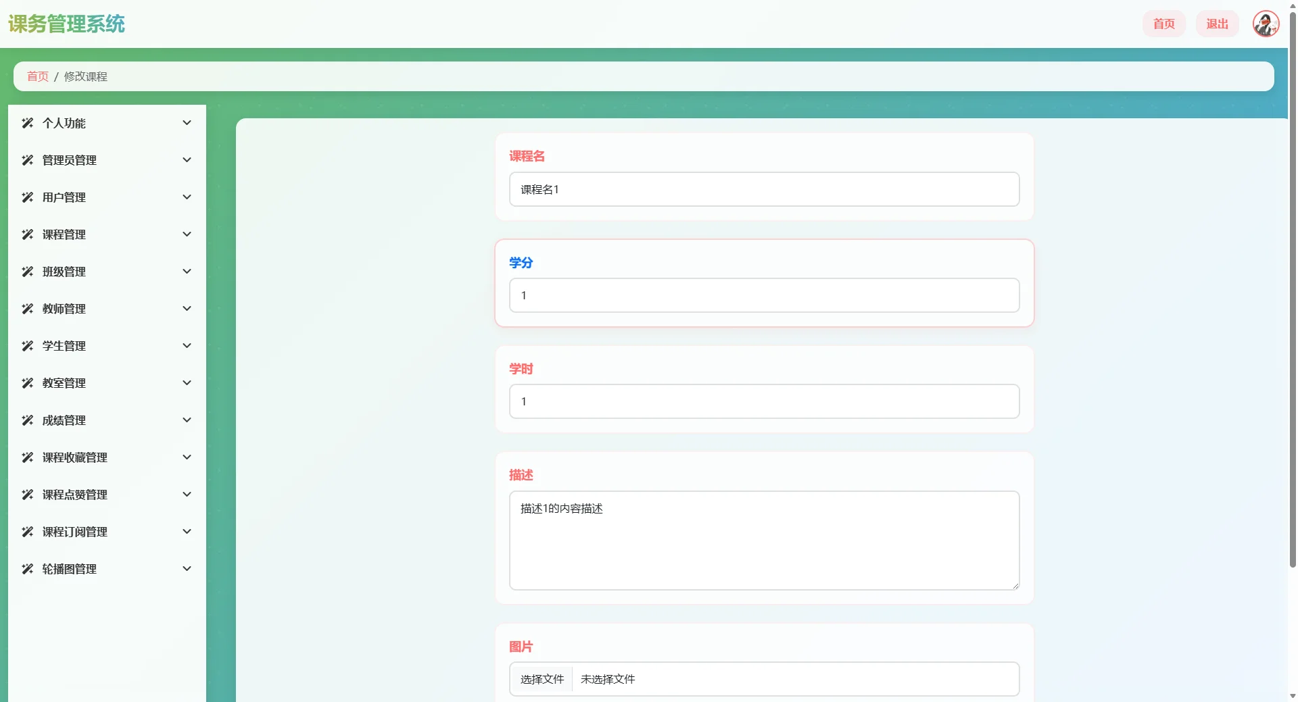The image size is (1298, 702).
Task: Follow the 首页 breadcrumb link
Action: pos(38,76)
